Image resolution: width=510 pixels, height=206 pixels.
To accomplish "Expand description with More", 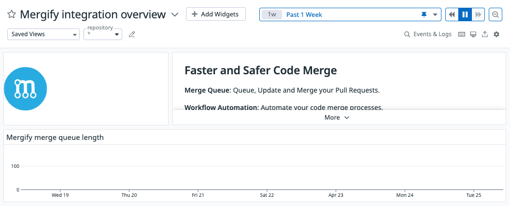I will click(337, 118).
